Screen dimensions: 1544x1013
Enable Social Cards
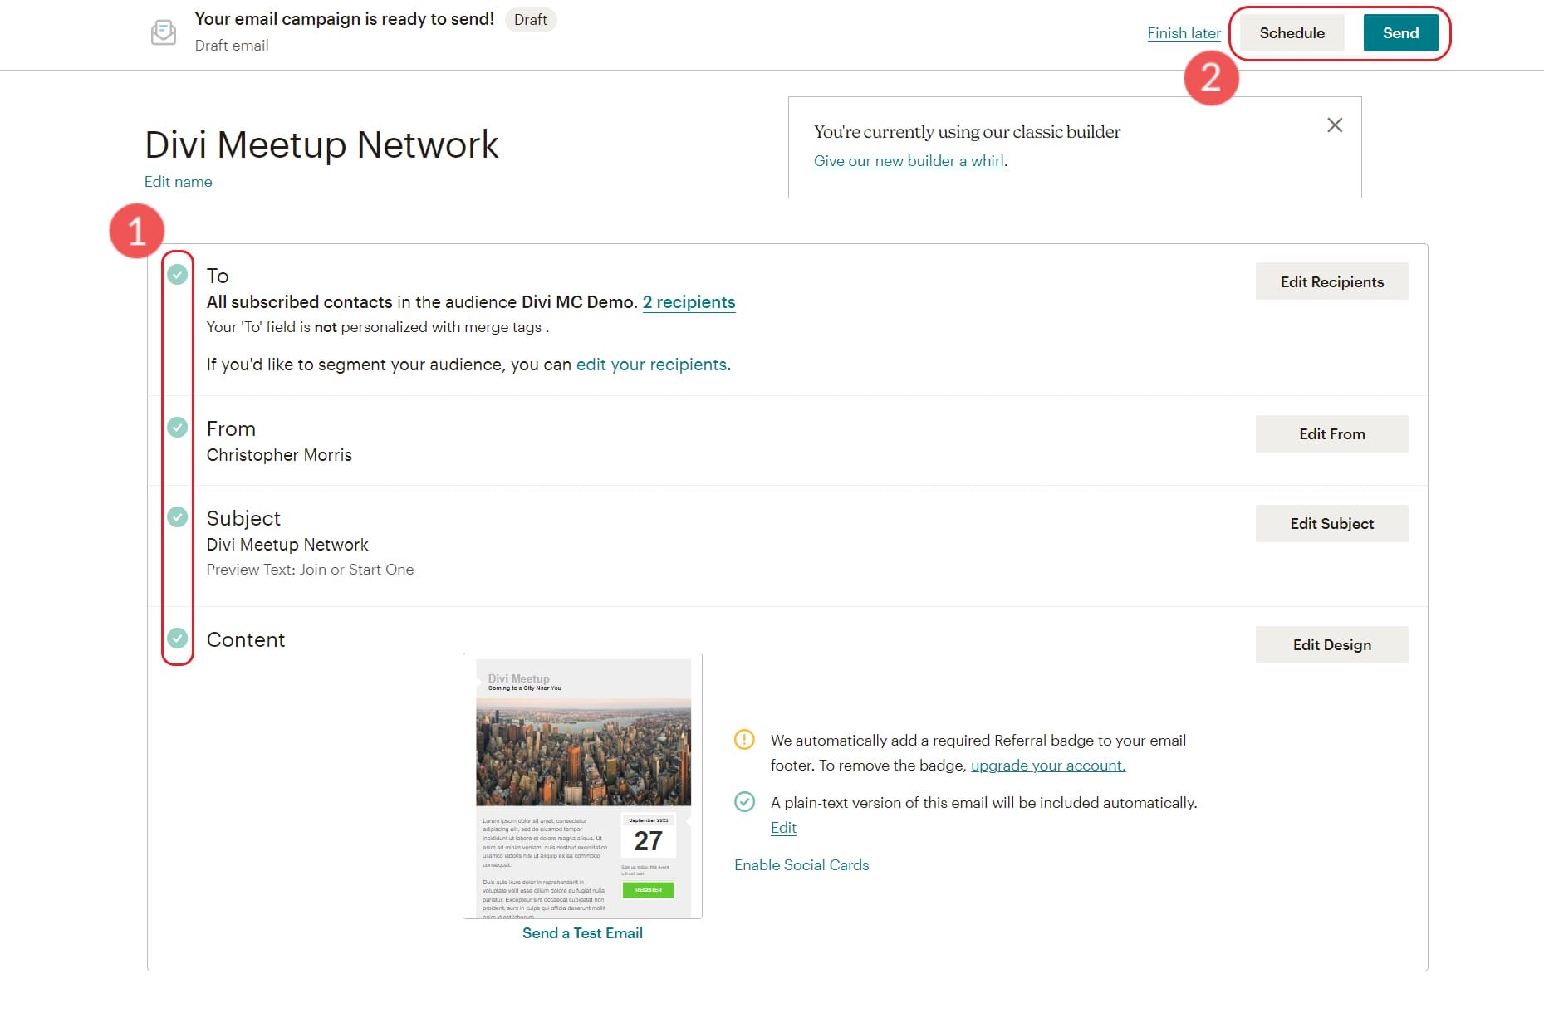pos(801,864)
